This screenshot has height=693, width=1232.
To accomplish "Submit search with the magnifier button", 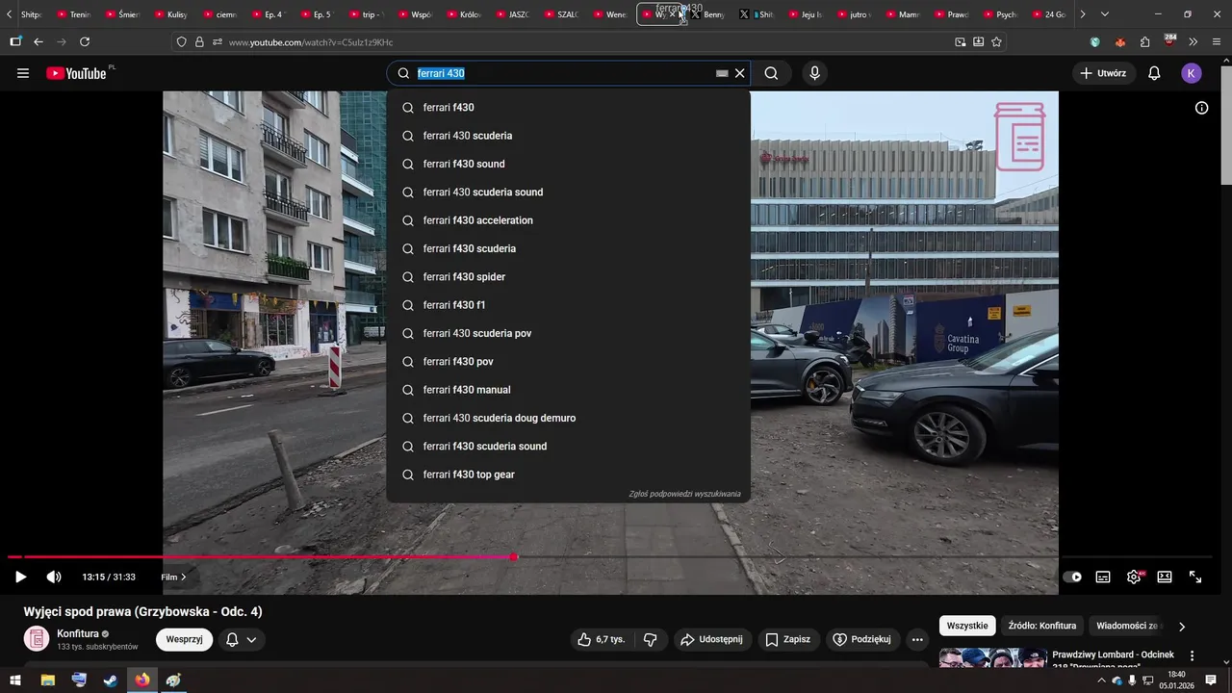I will (771, 73).
